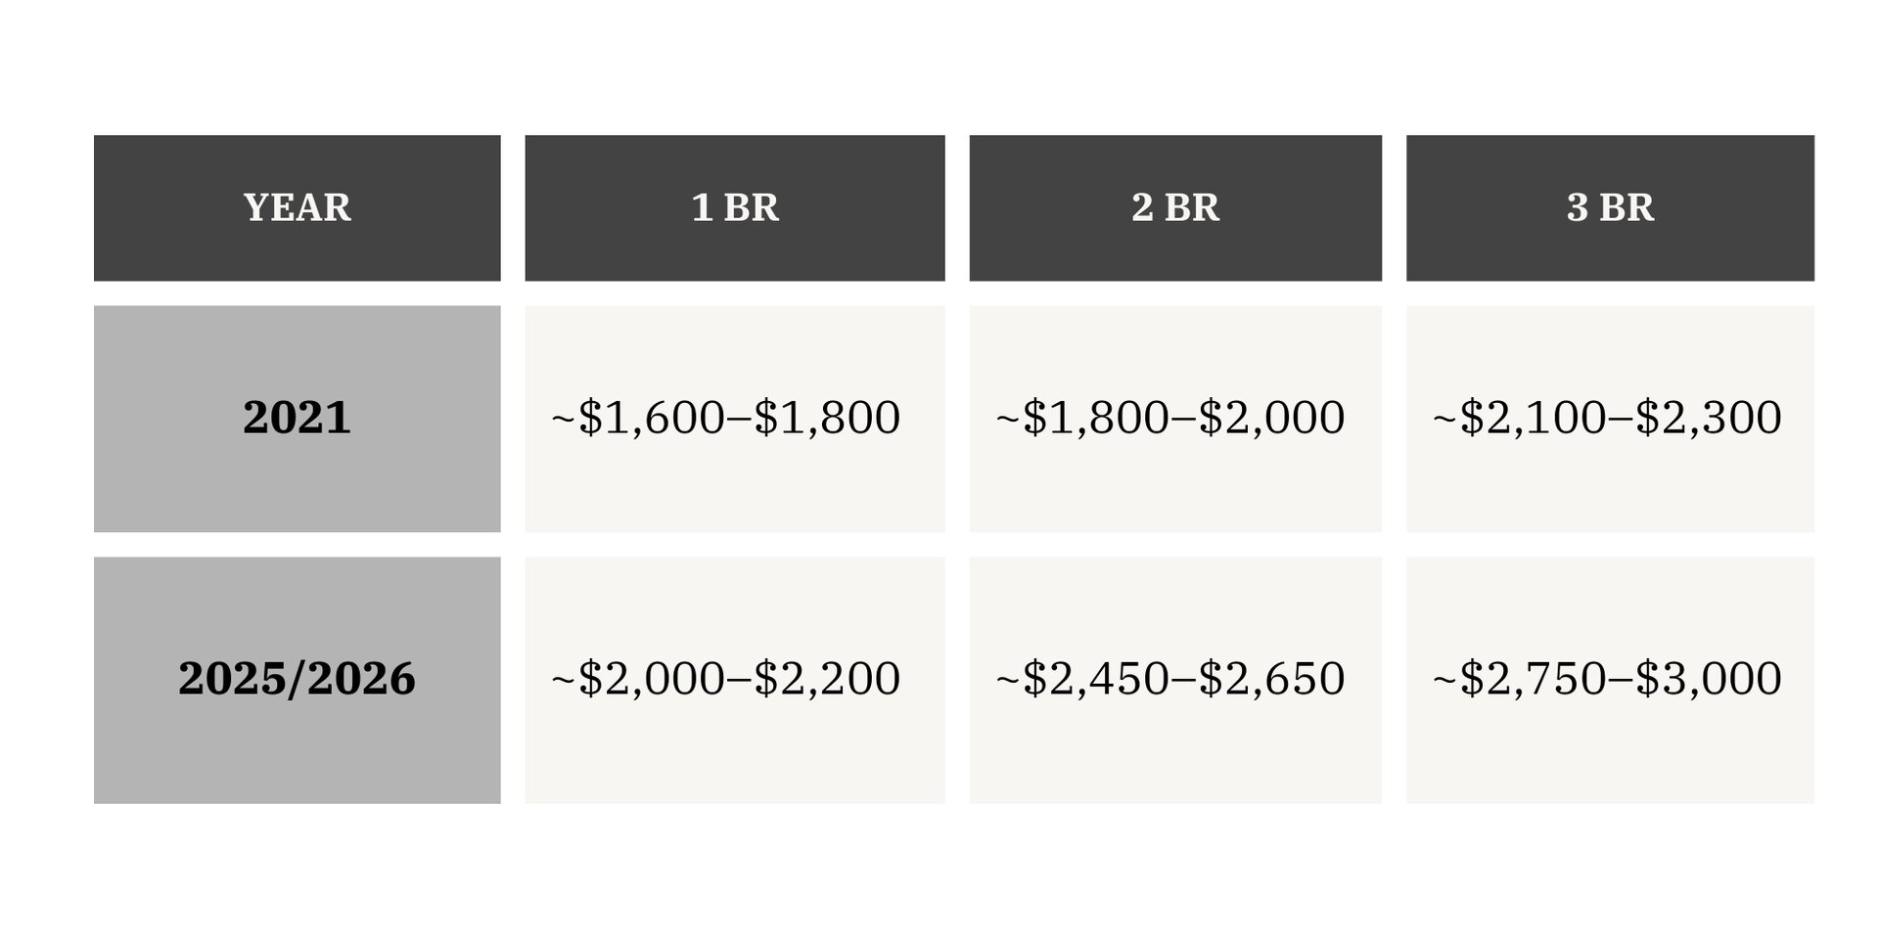Select the 3 BR header cell
The width and height of the screenshot is (1879, 939).
(x=1610, y=207)
